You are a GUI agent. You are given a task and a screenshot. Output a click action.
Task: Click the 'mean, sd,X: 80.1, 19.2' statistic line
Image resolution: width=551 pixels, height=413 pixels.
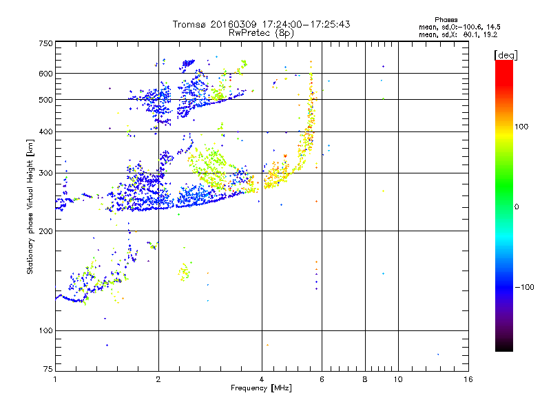[x=458, y=35]
